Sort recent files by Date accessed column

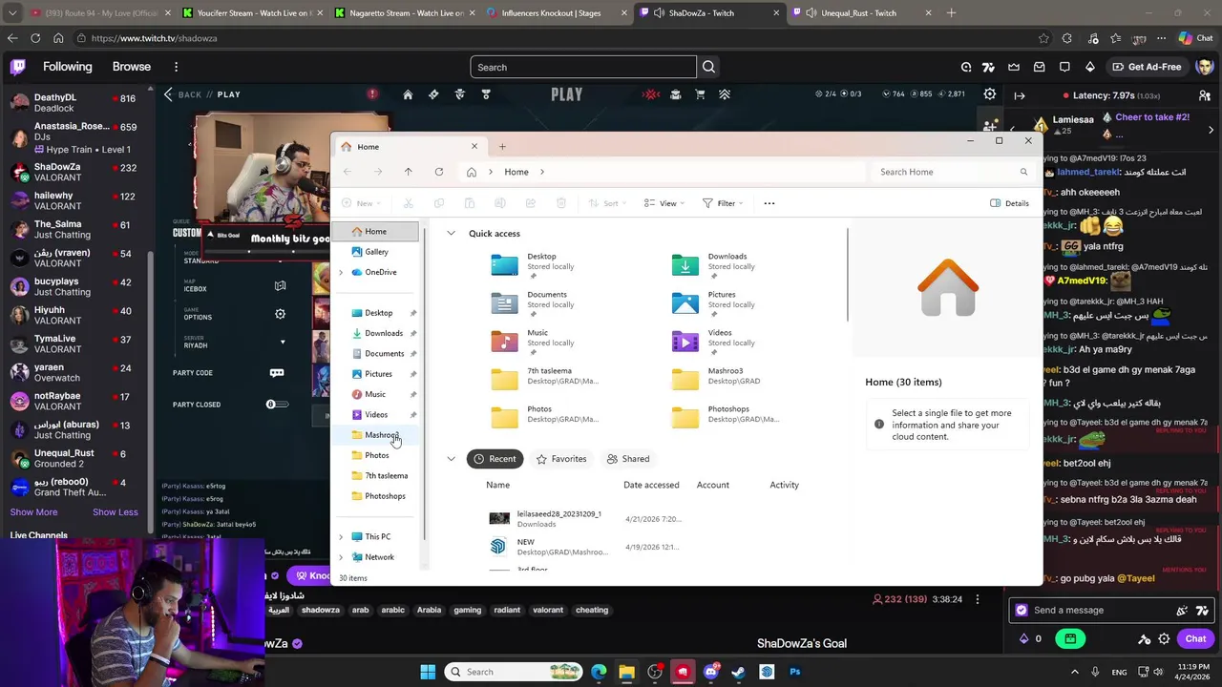tap(651, 485)
